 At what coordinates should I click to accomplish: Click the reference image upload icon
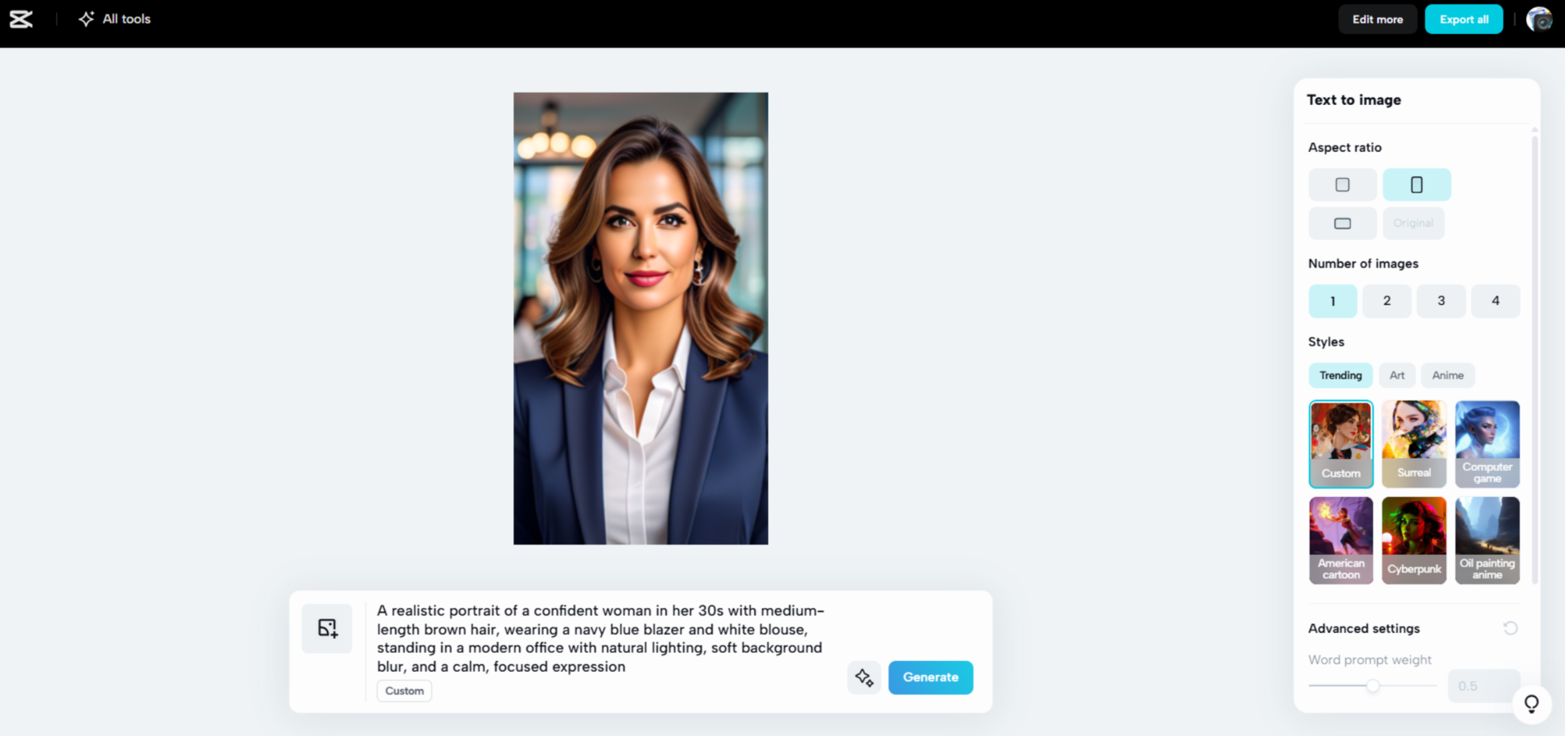coord(327,628)
